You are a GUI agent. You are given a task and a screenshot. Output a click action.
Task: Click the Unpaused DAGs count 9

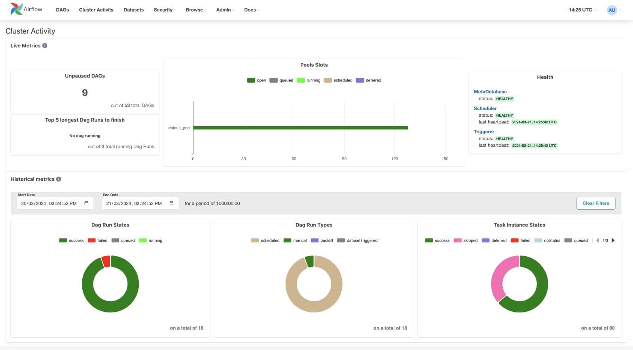(x=85, y=93)
